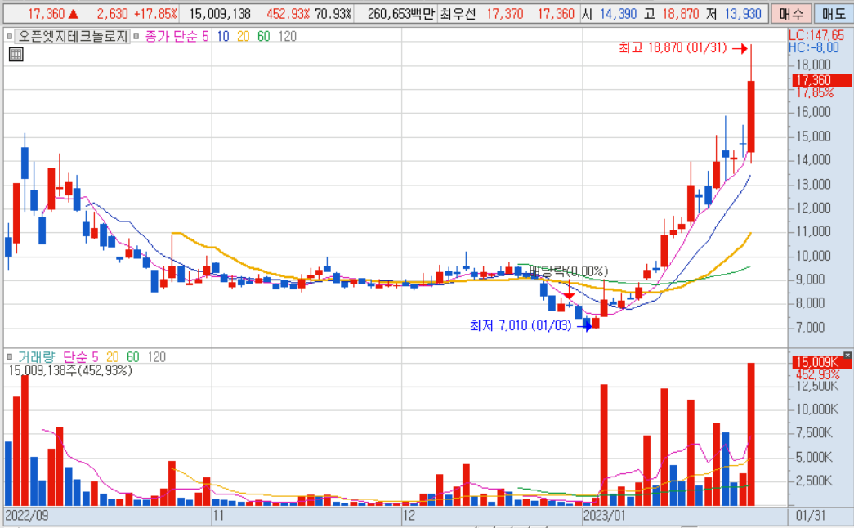This screenshot has width=854, height=528.
Task: Click the best ask price 17,370
Action: coord(504,14)
